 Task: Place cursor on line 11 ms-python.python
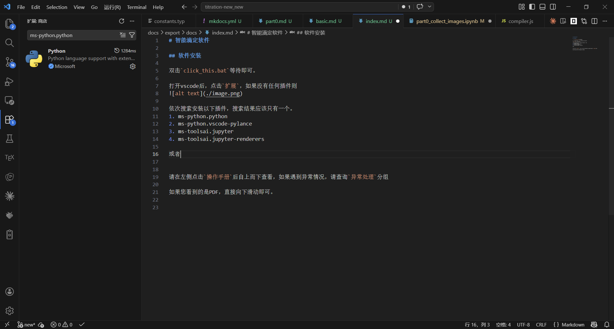click(202, 116)
